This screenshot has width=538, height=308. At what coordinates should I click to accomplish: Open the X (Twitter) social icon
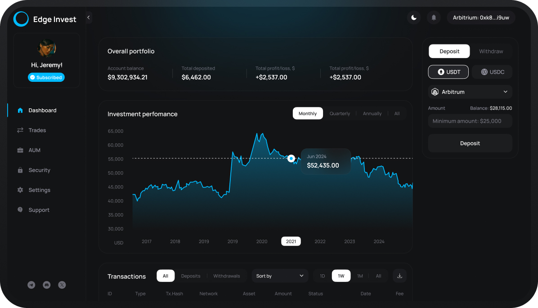pos(62,285)
